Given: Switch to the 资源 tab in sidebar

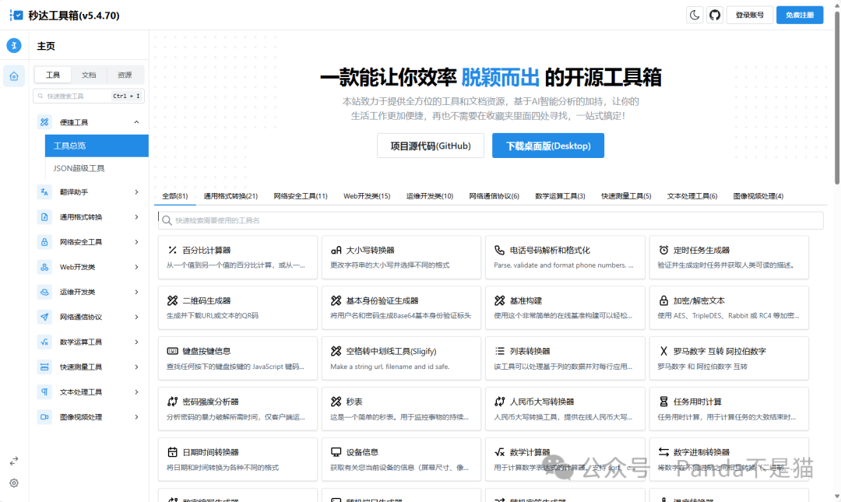Looking at the screenshot, I should [125, 75].
